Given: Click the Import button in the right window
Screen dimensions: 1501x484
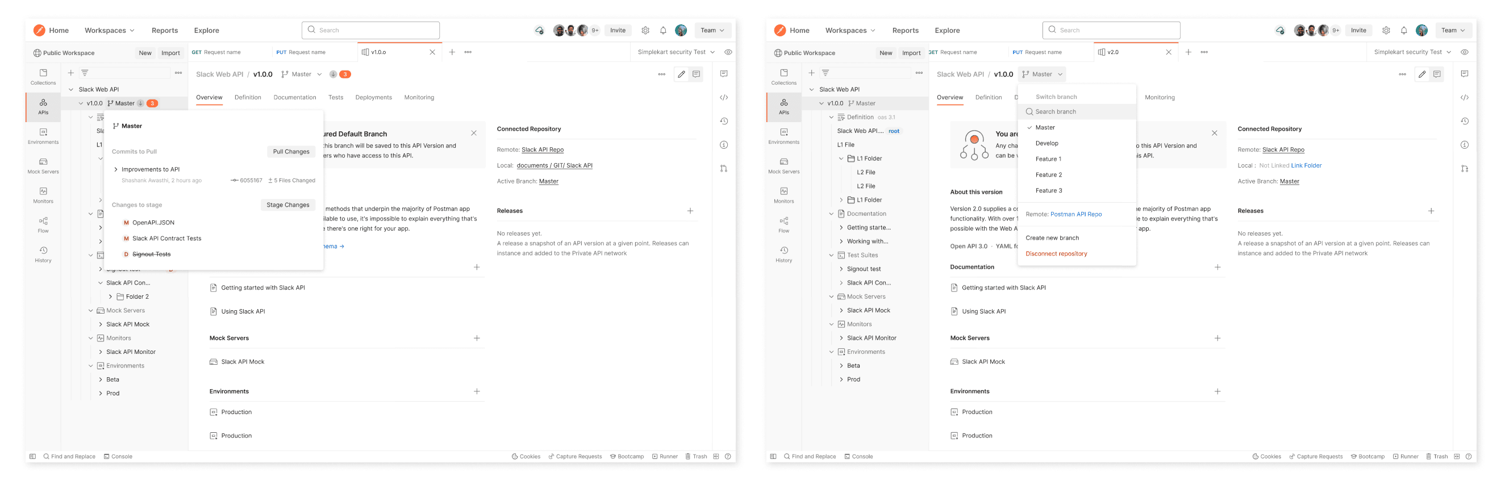Looking at the screenshot, I should coord(911,53).
